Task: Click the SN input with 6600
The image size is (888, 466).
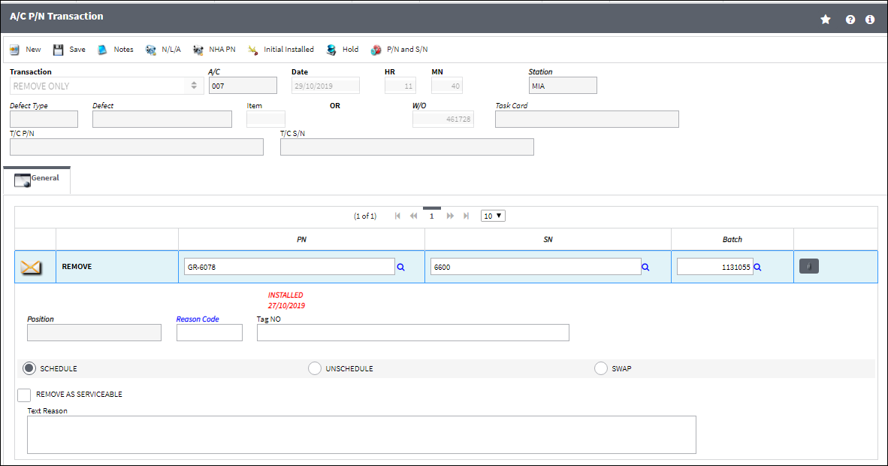Action: (536, 267)
